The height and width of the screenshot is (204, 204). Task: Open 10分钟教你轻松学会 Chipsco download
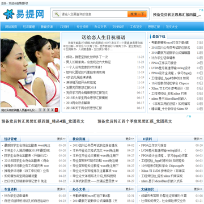tap(170, 83)
